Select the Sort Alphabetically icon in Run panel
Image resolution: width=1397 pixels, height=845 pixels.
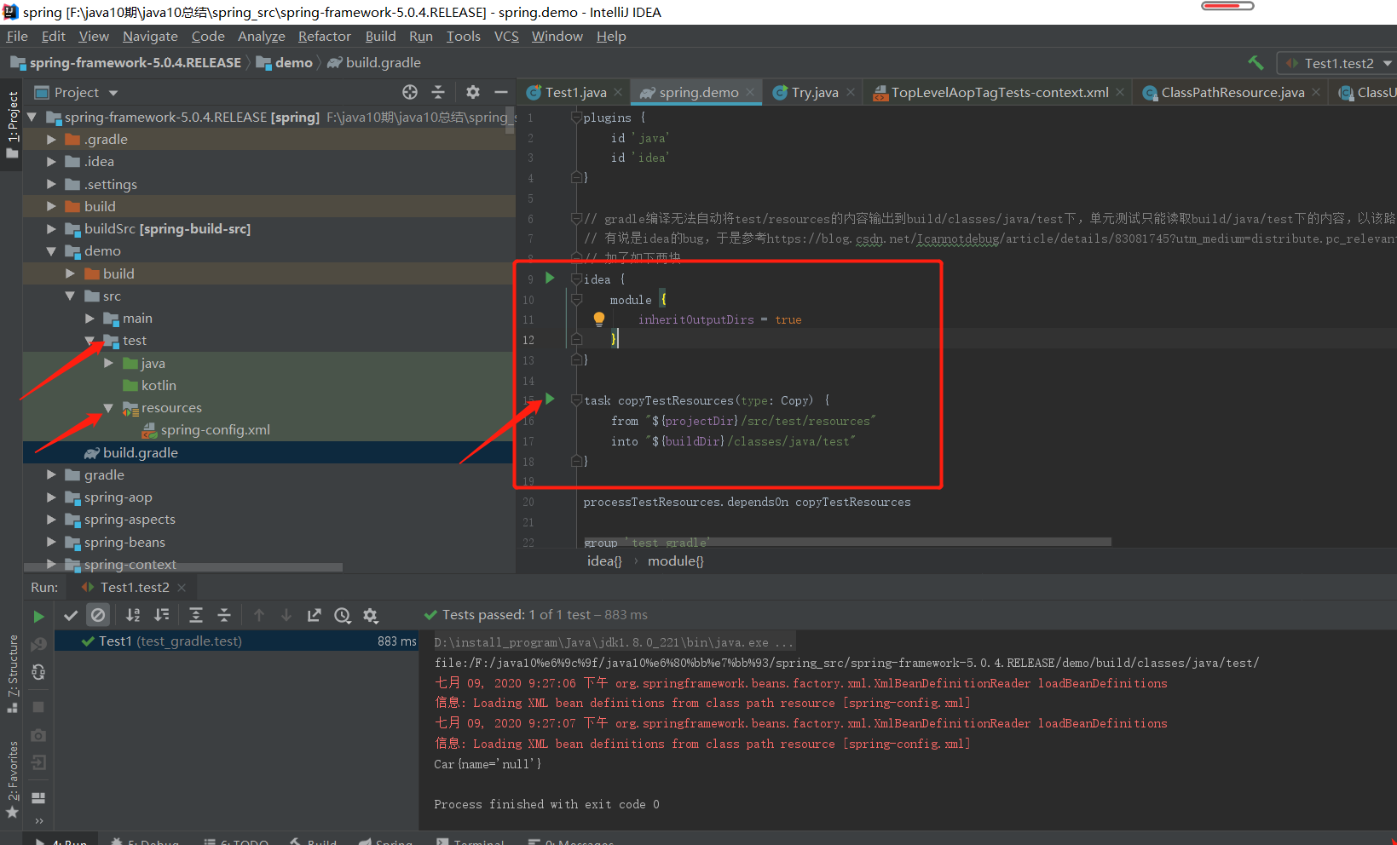tap(132, 614)
